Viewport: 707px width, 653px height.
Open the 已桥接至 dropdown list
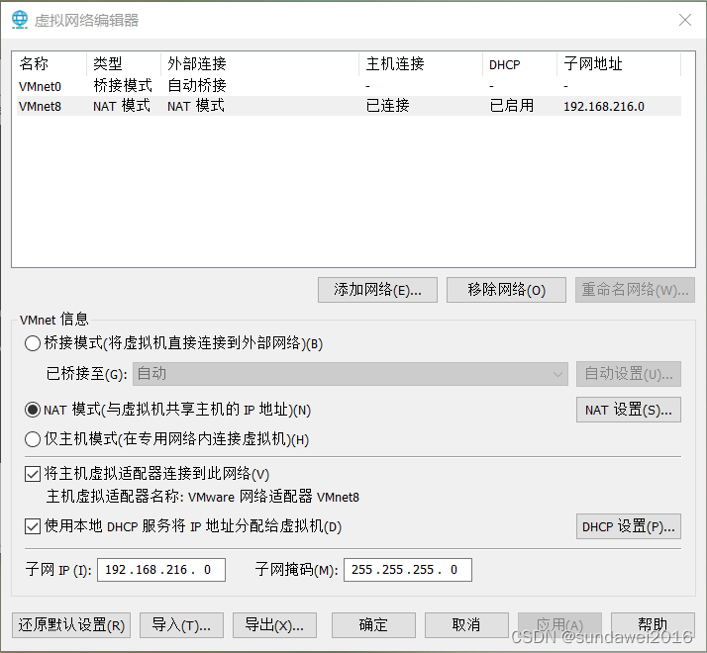[x=351, y=374]
